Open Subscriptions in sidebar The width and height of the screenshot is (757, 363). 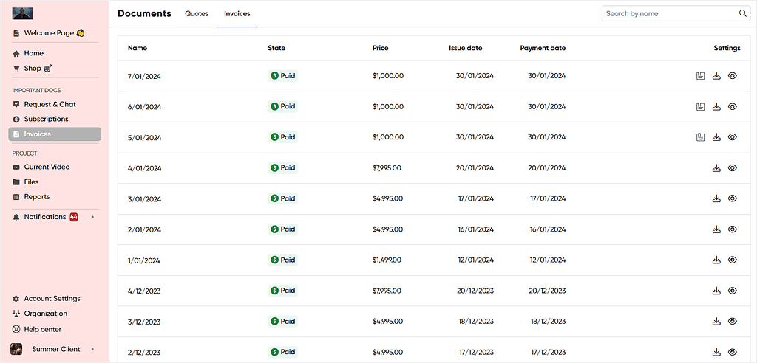pos(41,119)
